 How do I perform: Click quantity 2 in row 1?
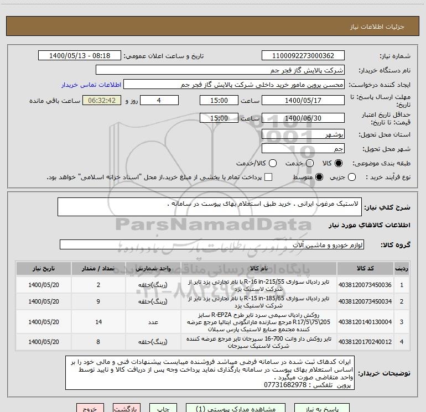pyautogui.click(x=98, y=285)
